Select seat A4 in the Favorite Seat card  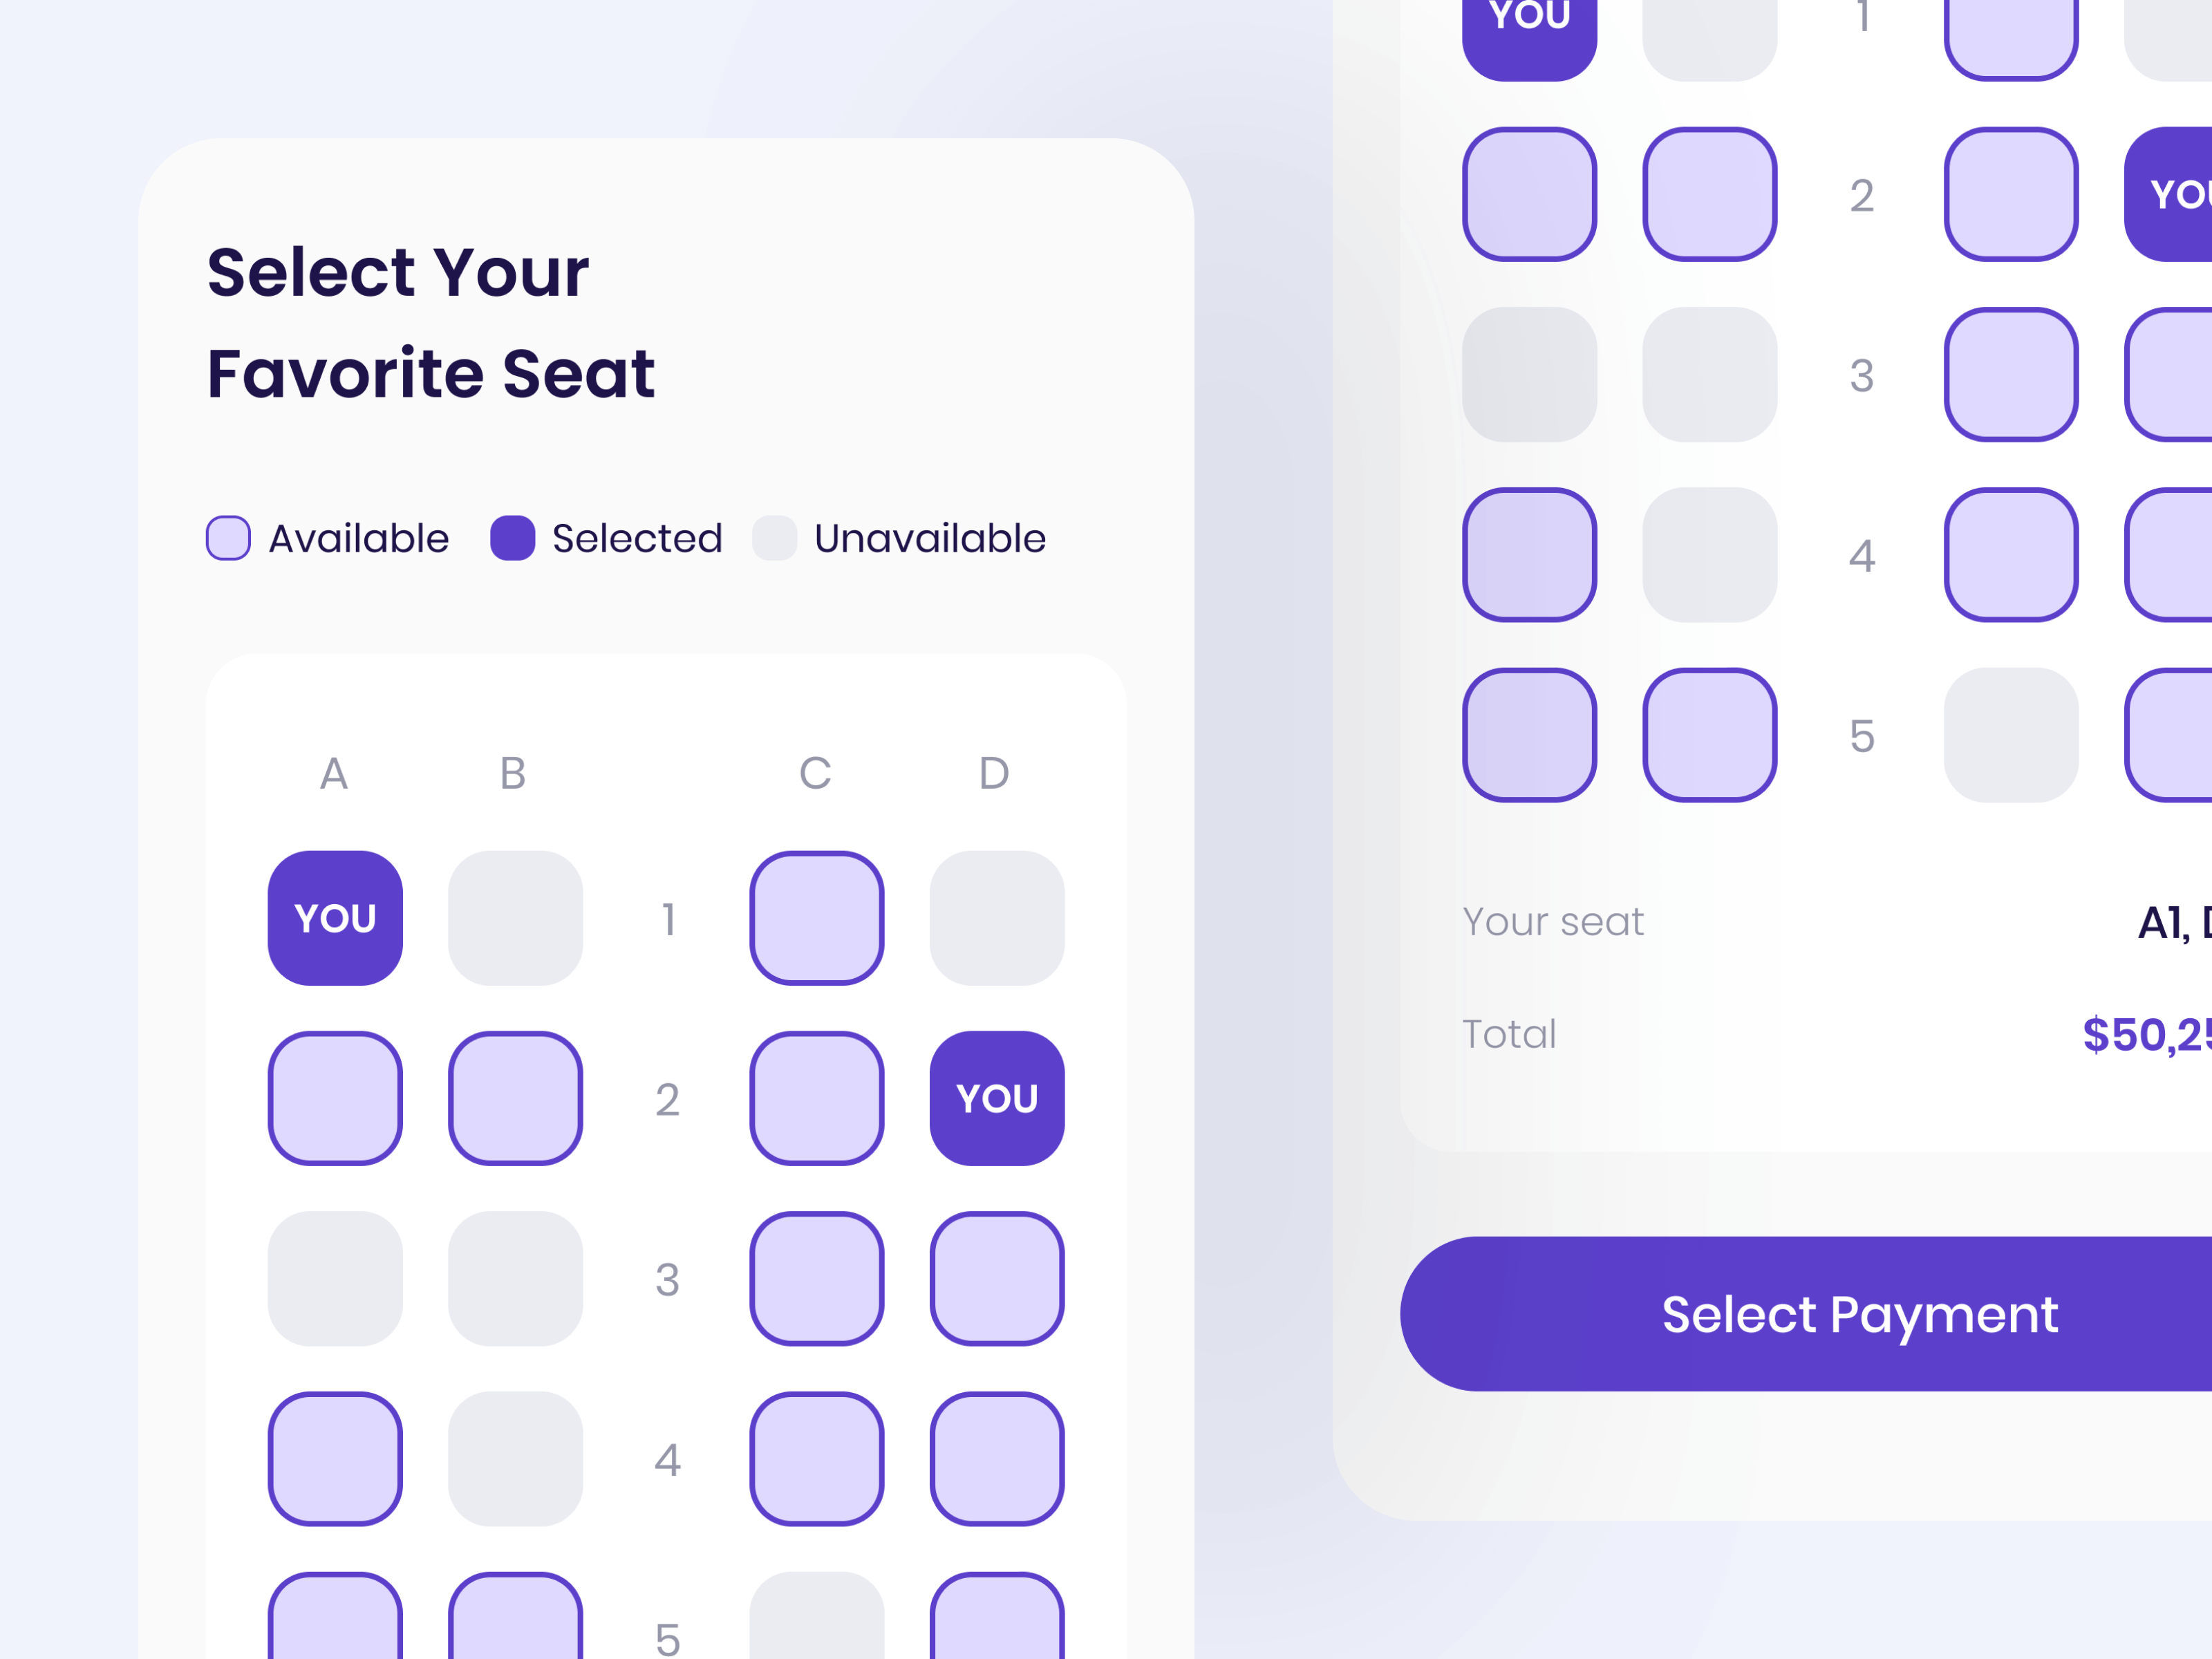coord(335,1458)
